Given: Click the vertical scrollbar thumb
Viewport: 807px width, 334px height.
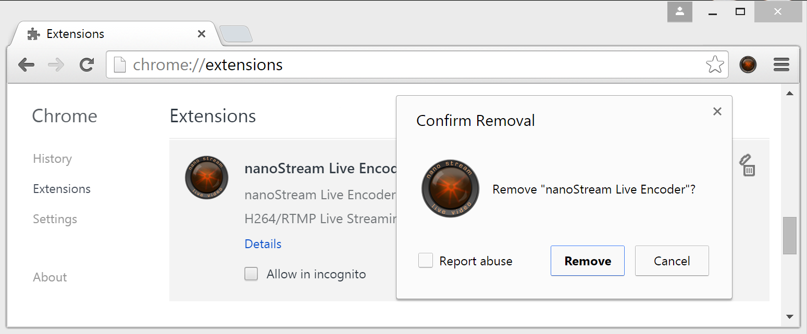Looking at the screenshot, I should coord(789,235).
